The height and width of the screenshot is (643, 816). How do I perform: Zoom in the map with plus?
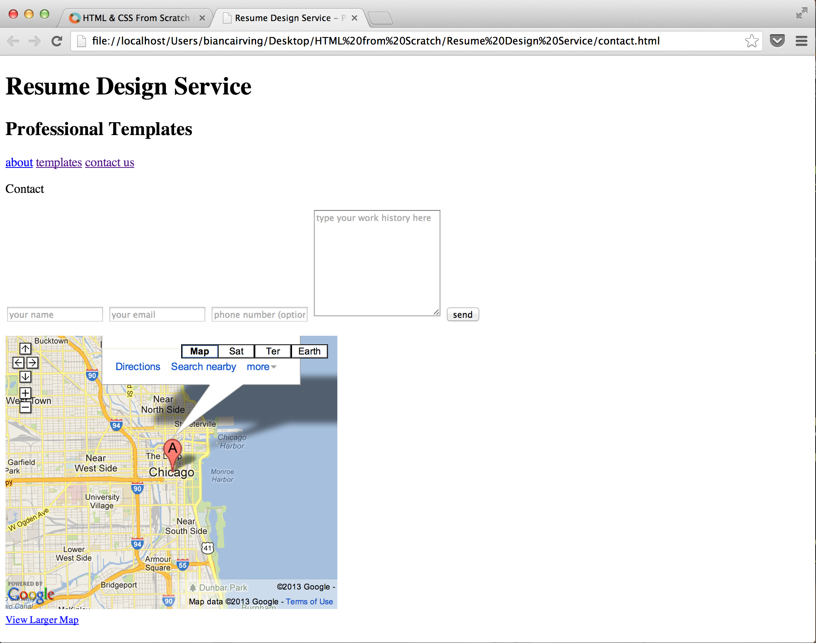25,393
